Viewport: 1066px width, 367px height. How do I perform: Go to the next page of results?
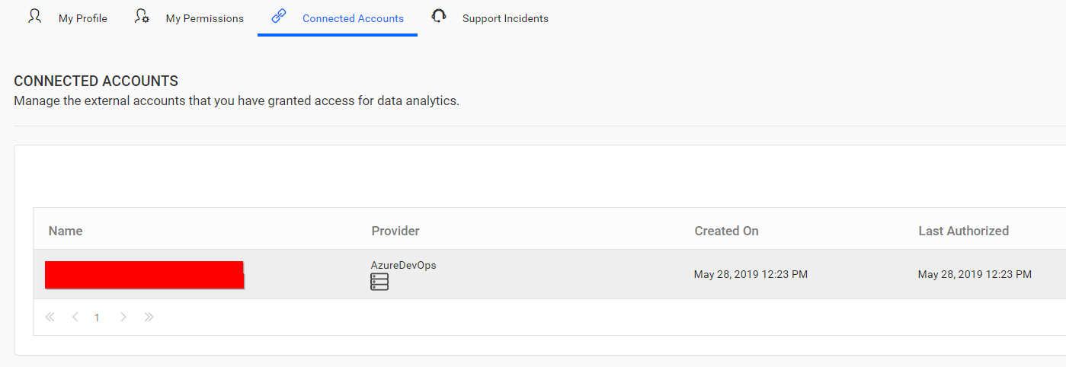point(123,318)
